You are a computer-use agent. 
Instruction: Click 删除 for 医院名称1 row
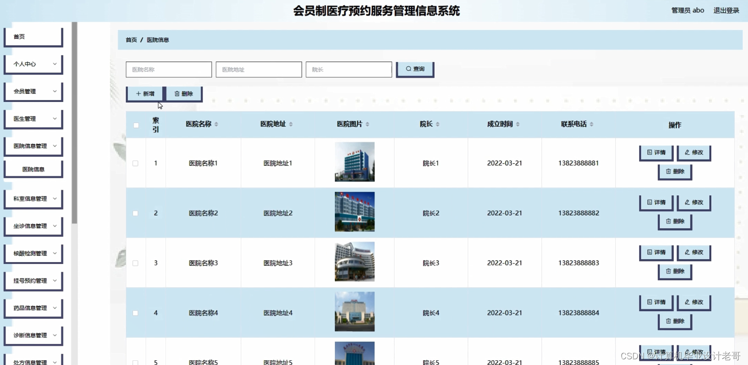(675, 172)
